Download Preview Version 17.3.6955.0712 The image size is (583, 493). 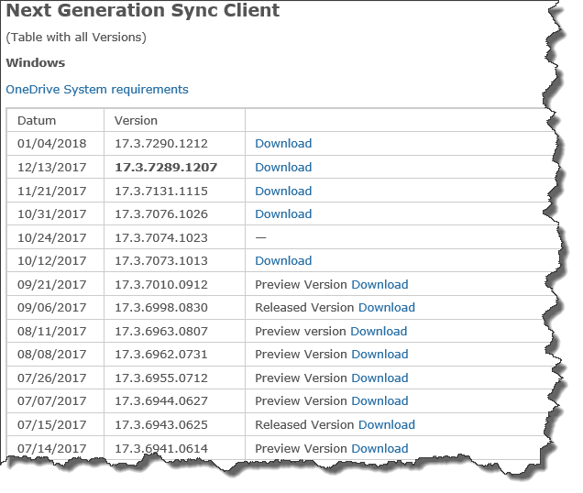[x=379, y=378]
